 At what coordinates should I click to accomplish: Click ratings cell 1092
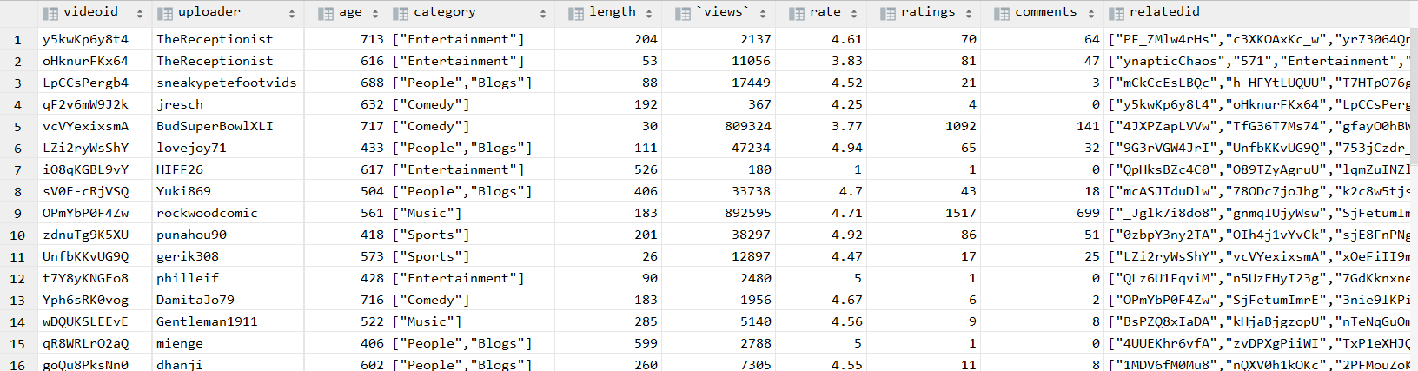point(961,126)
